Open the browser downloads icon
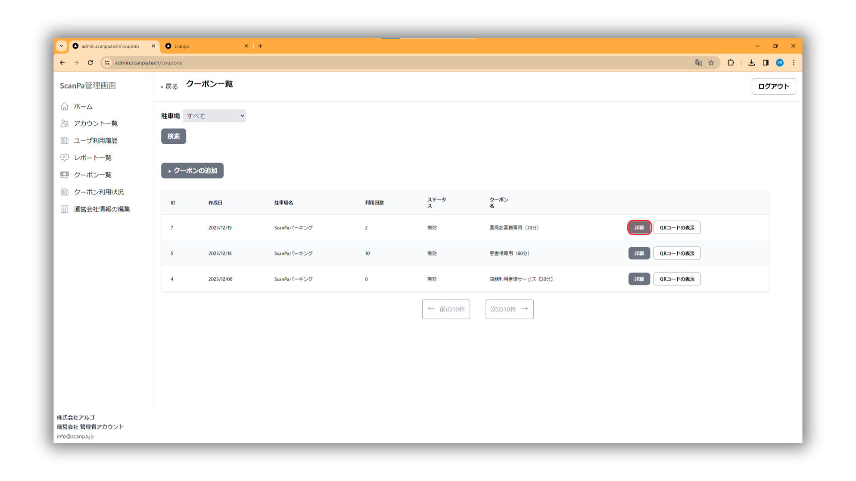The image size is (856, 481). (752, 63)
